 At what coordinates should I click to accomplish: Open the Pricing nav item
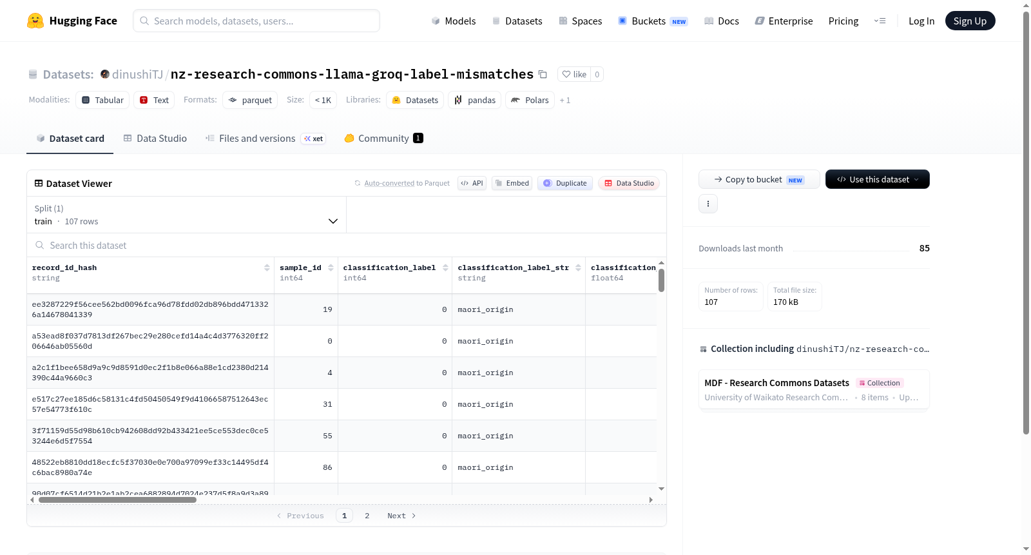[x=843, y=21]
